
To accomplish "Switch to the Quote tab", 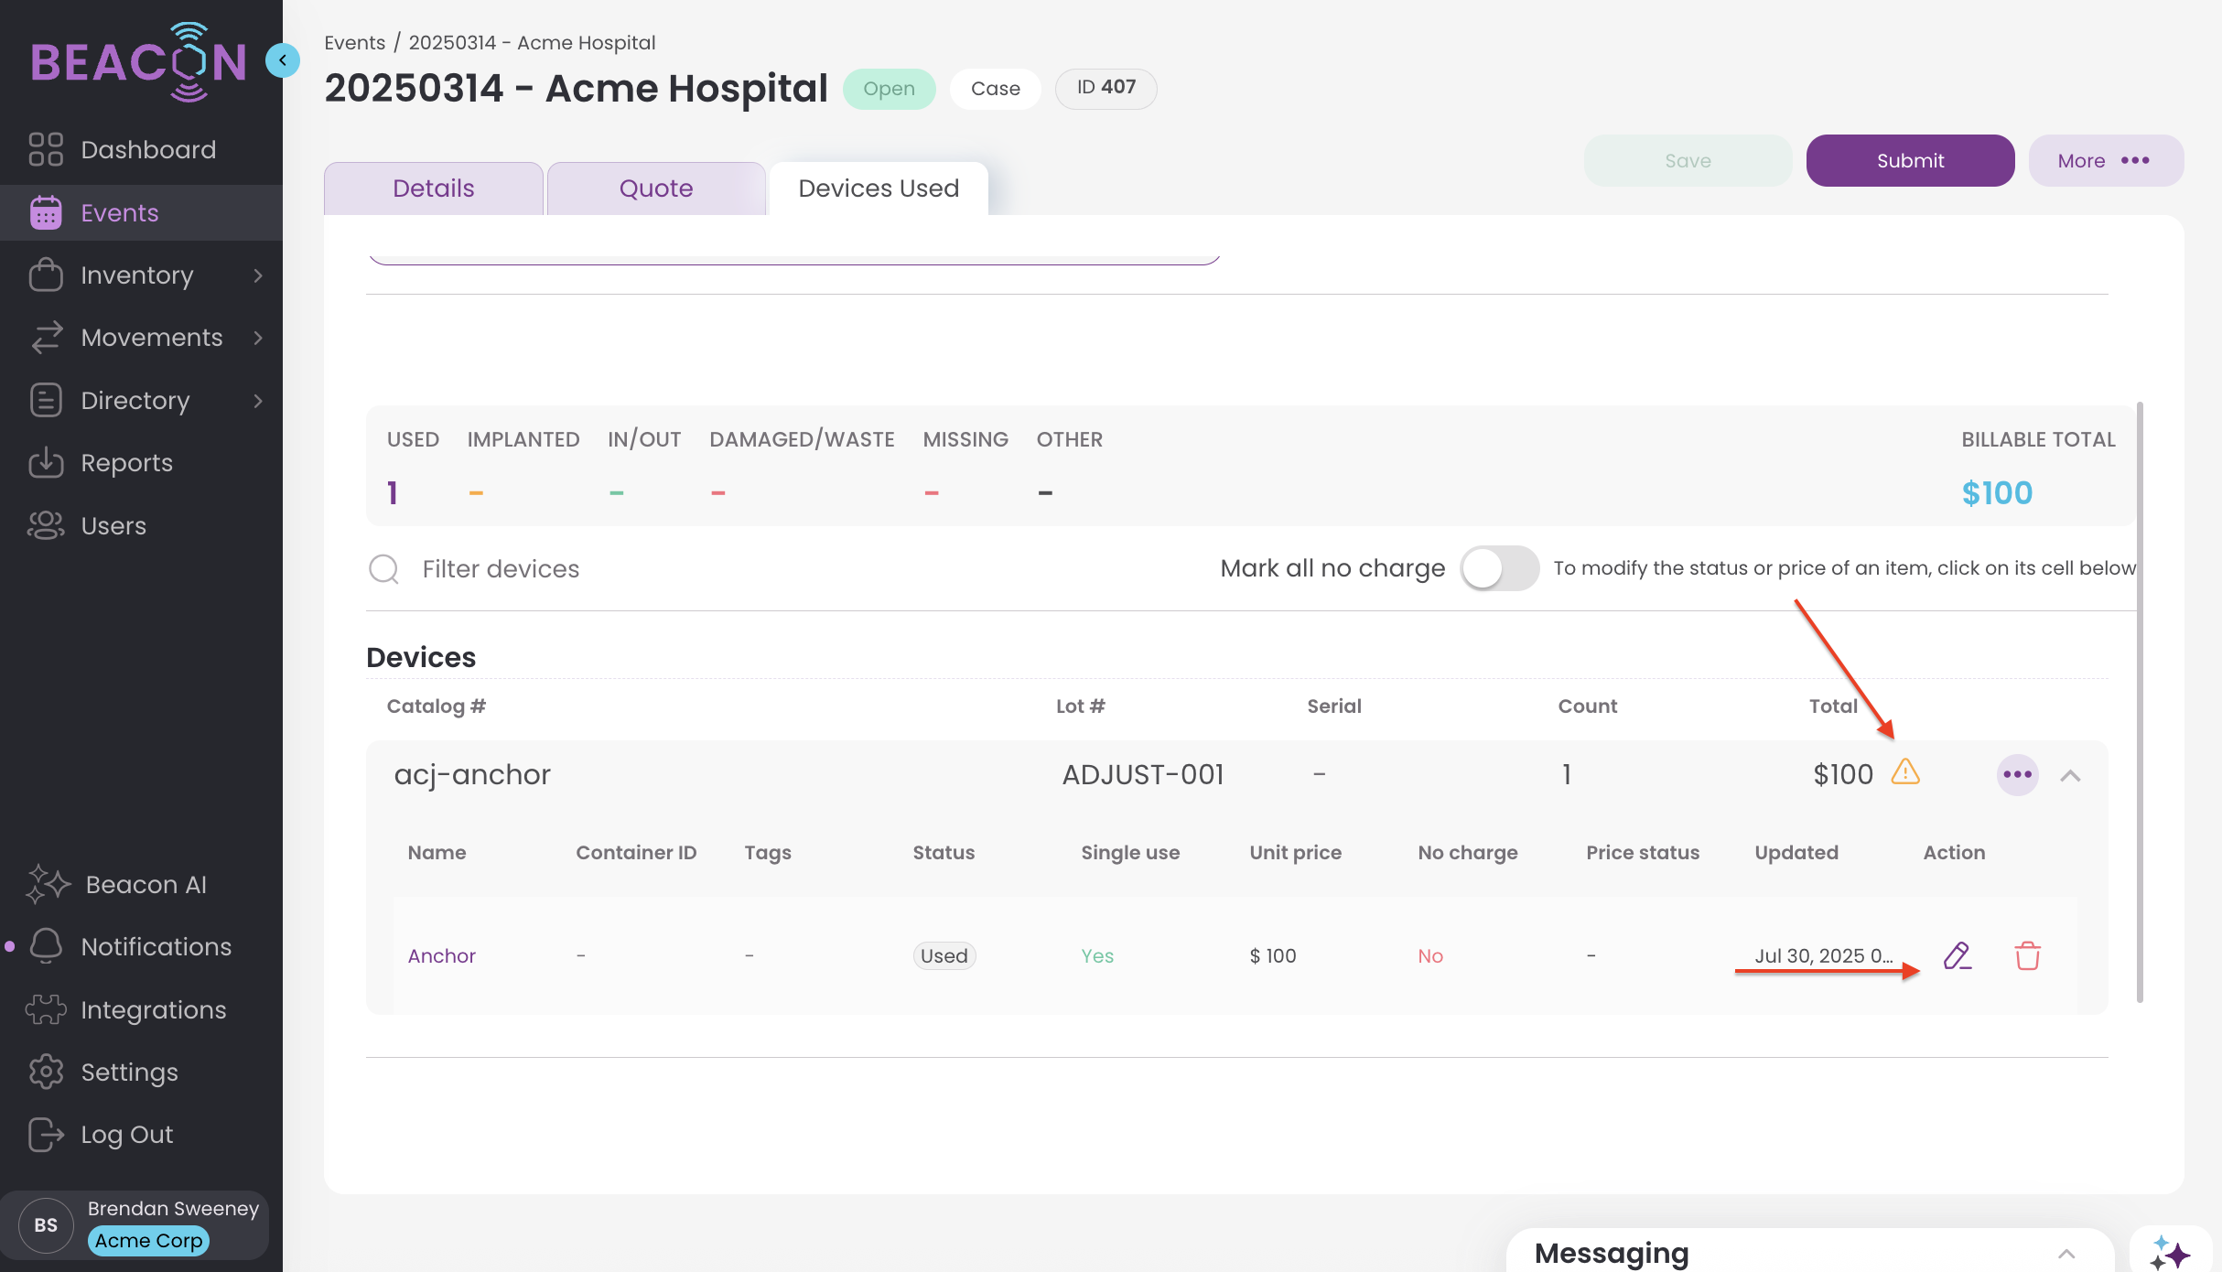I will coord(655,189).
